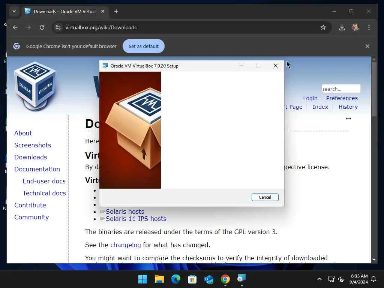Click the page width toggle arrows icon

[348, 118]
